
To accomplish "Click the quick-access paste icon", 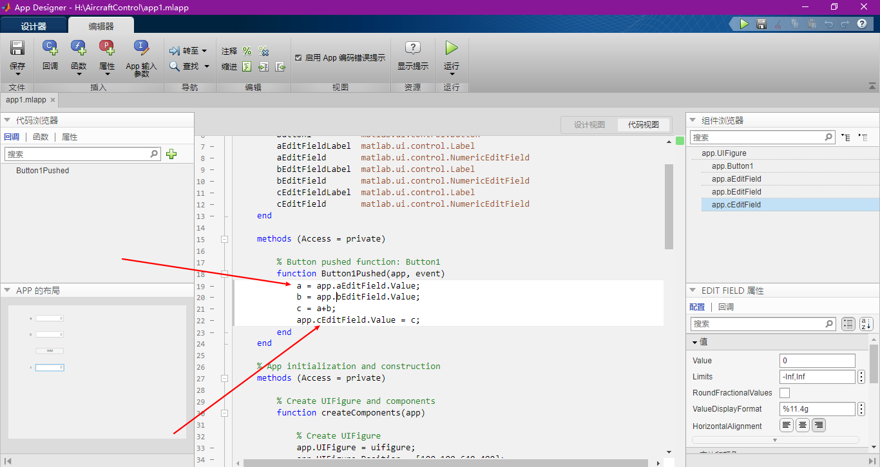I will tap(812, 24).
